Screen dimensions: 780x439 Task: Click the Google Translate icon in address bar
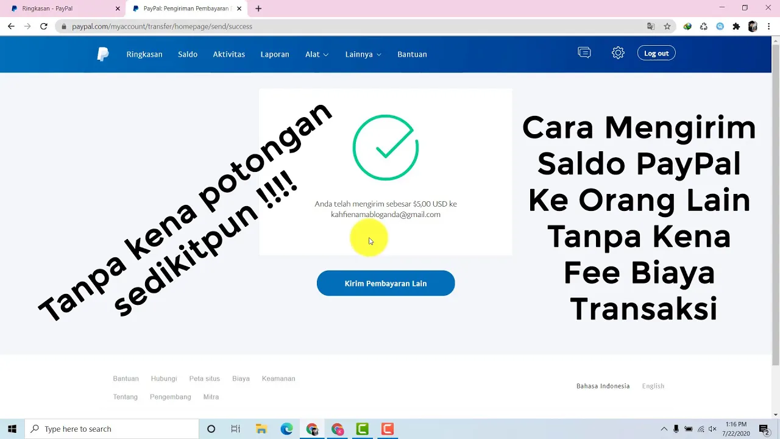651,26
